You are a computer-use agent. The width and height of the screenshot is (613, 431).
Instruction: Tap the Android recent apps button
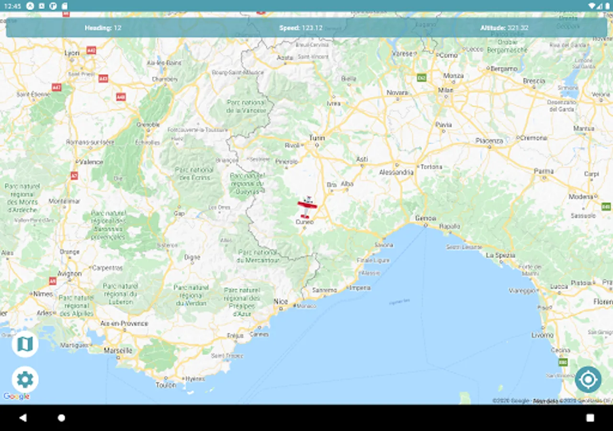tap(590, 418)
